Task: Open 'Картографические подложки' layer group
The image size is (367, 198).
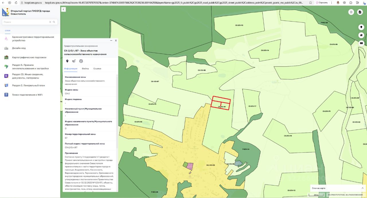Action: point(29,57)
